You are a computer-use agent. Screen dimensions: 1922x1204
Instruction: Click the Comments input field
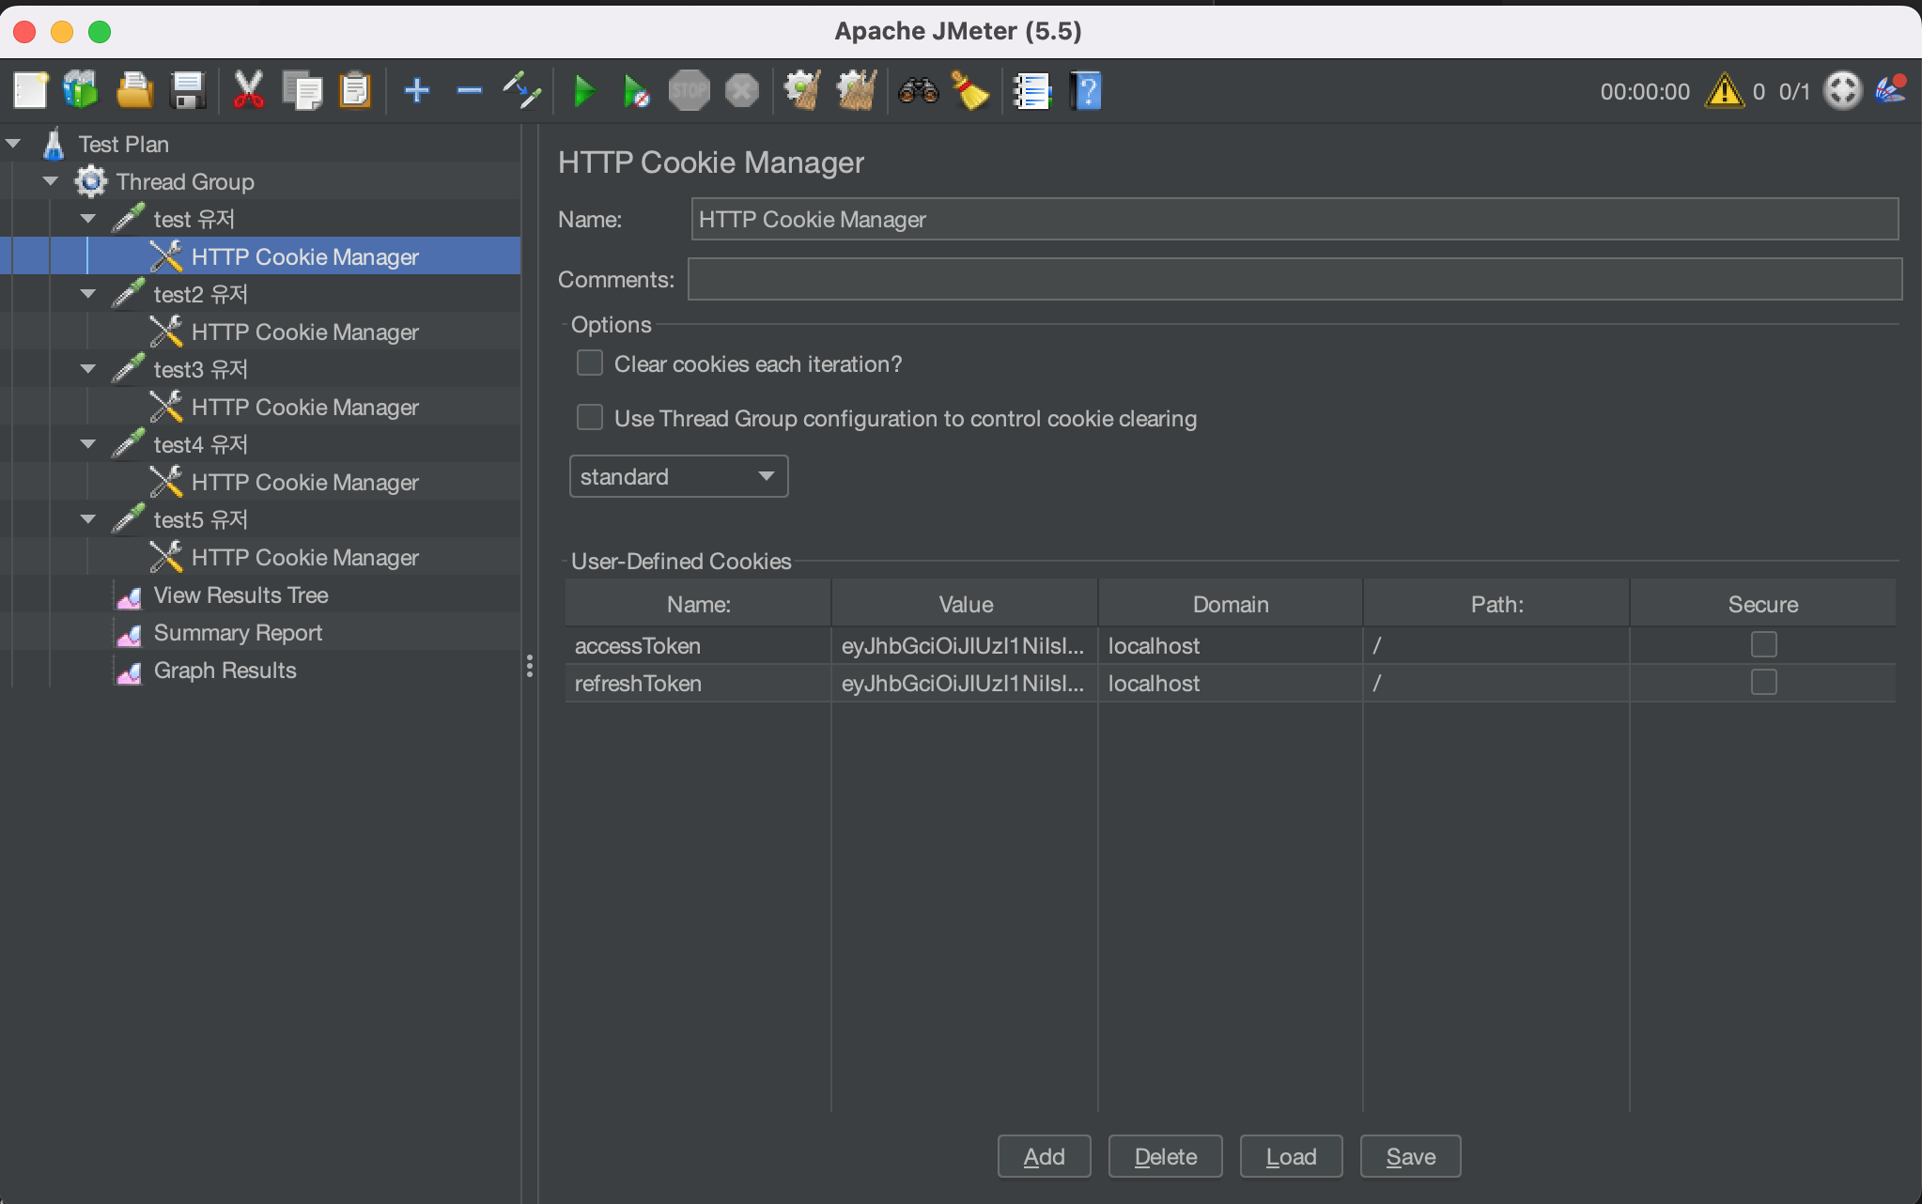[1294, 279]
